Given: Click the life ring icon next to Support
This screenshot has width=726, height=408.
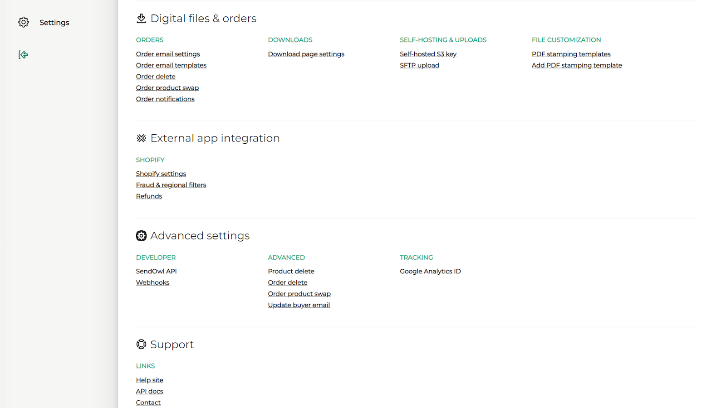Looking at the screenshot, I should coord(141,344).
